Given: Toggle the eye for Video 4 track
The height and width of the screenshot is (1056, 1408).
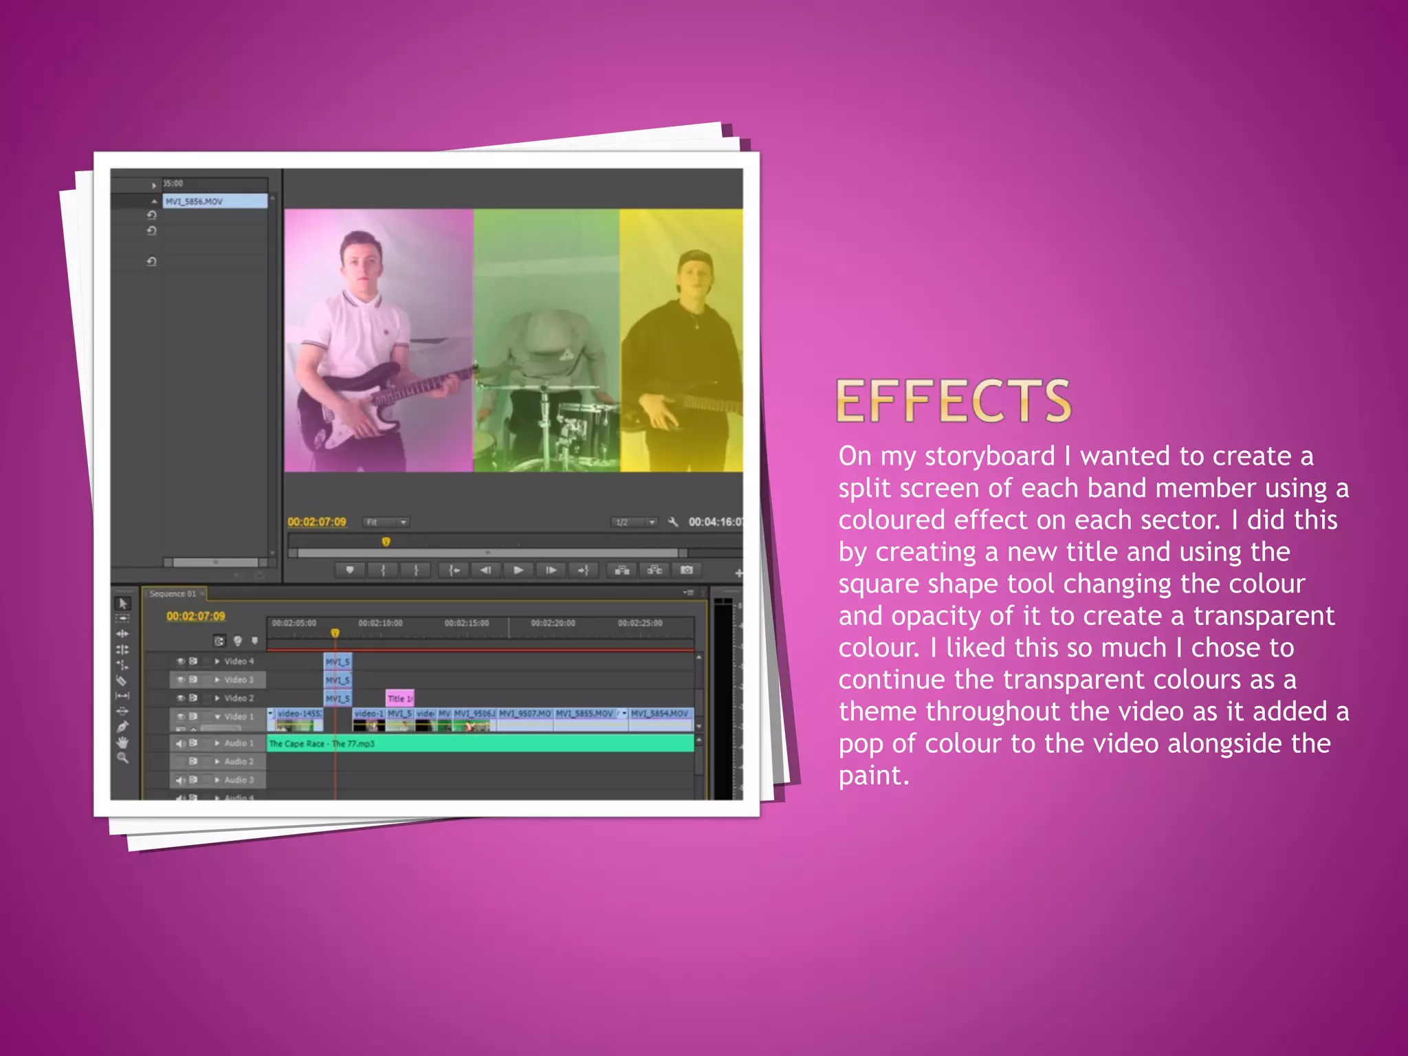Looking at the screenshot, I should 181,661.
